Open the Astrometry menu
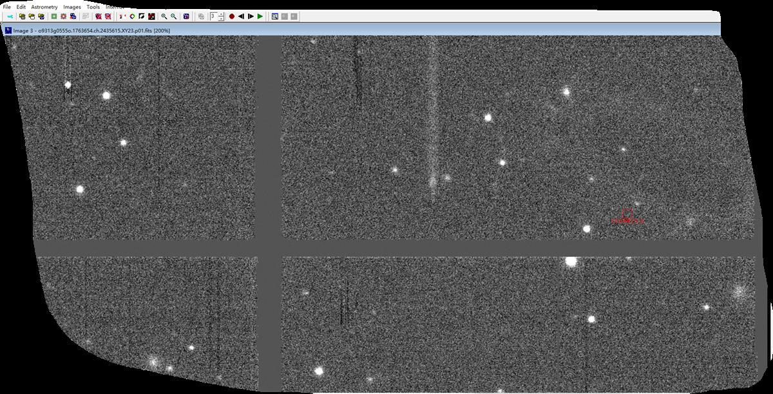773x394 pixels. 44,6
